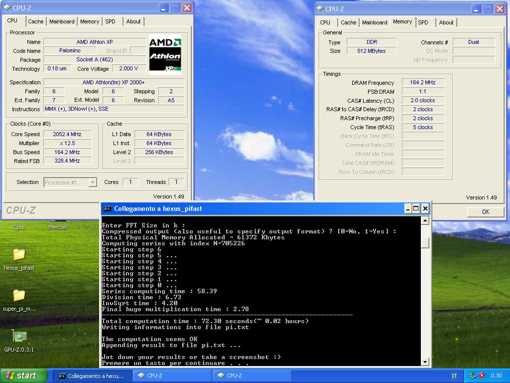Select CPU tab in left CPU-Z
The image size is (510, 383).
point(12,20)
